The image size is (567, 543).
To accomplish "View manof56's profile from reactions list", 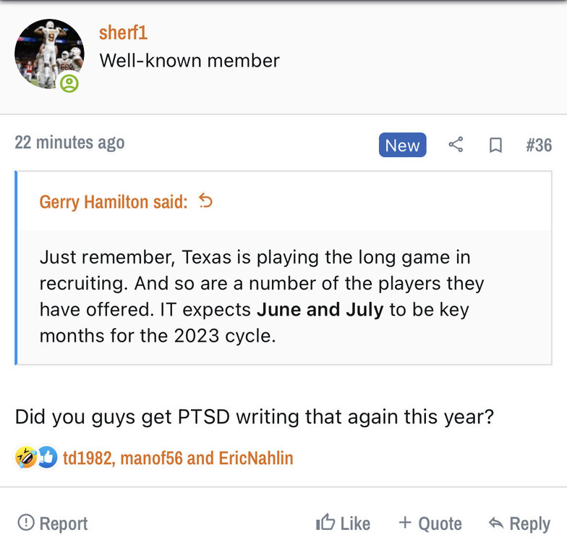I will click(x=151, y=458).
